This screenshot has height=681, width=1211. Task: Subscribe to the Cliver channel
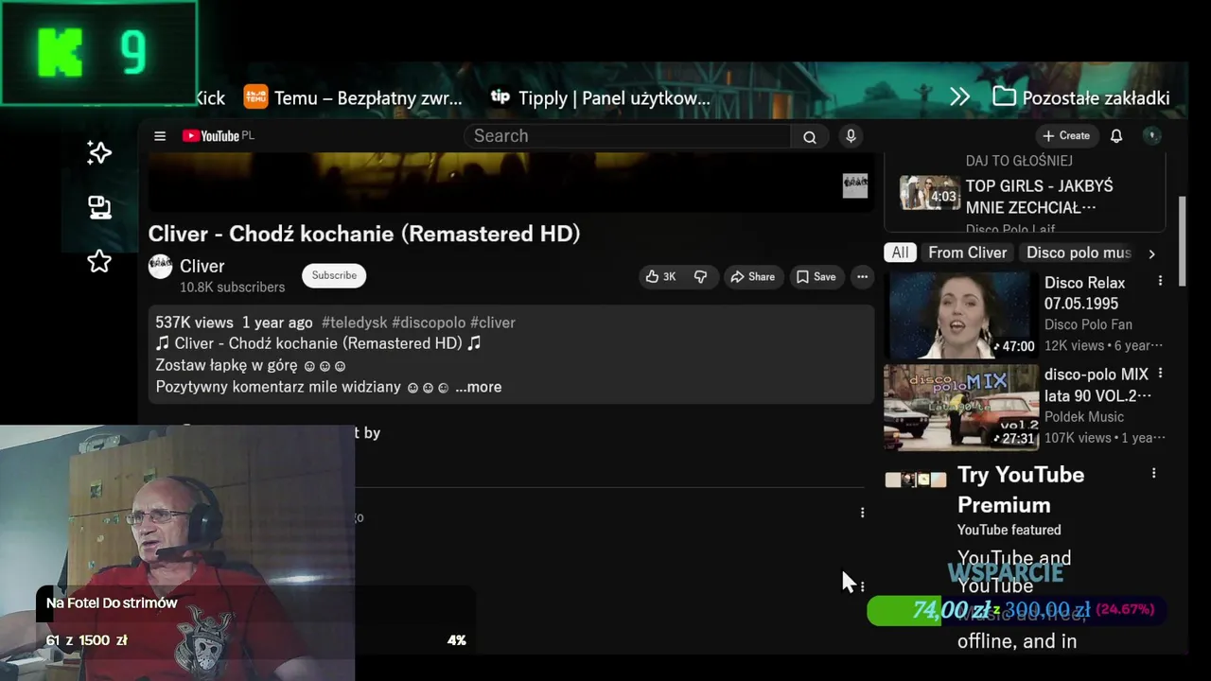pyautogui.click(x=334, y=275)
